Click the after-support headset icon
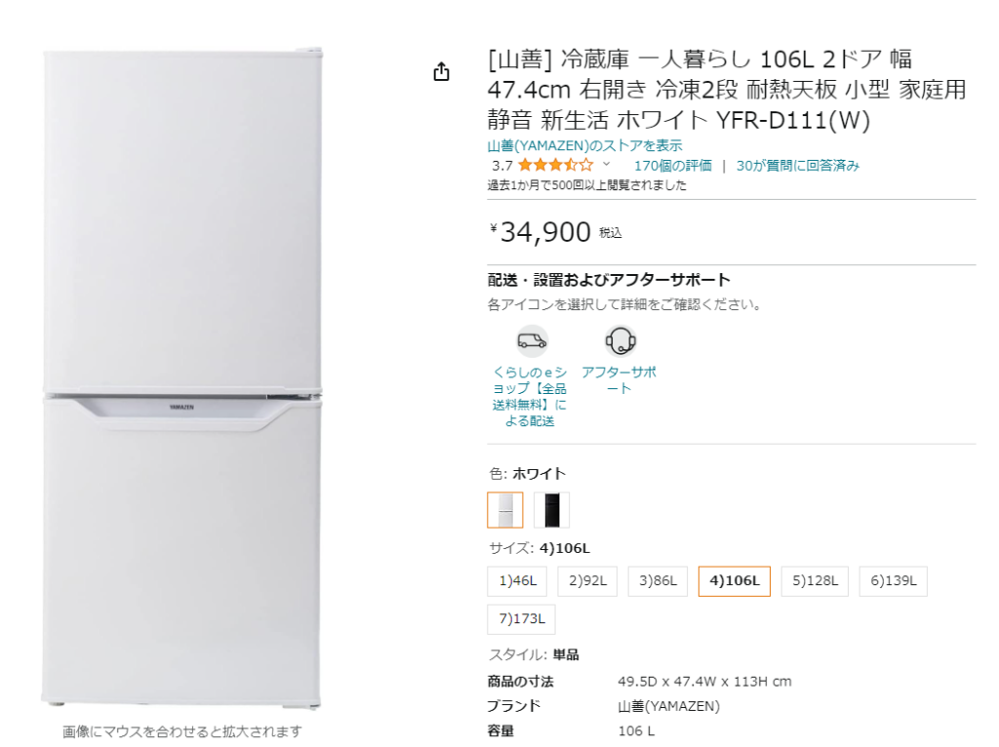 [x=620, y=340]
